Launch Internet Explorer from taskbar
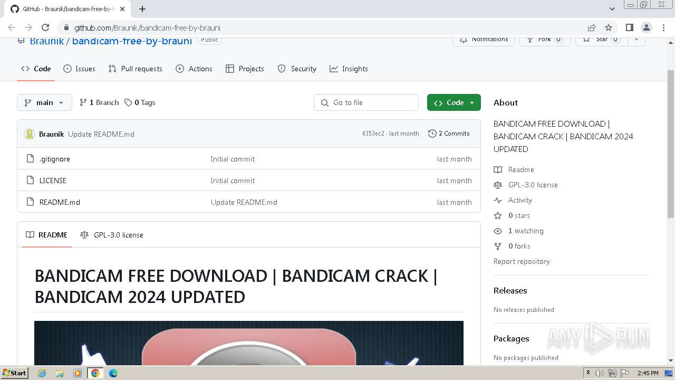Screen dimensions: 675x380 42,373
